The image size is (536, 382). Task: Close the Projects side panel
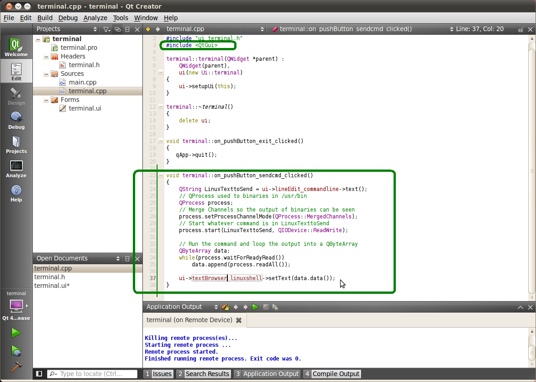click(x=137, y=29)
